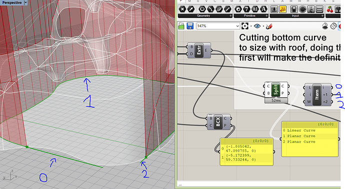The image size is (345, 189).
Task: Click the '-5.172399' point panel entry
Action: point(246,158)
